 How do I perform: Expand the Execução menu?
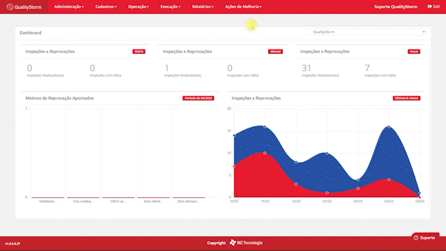170,6
